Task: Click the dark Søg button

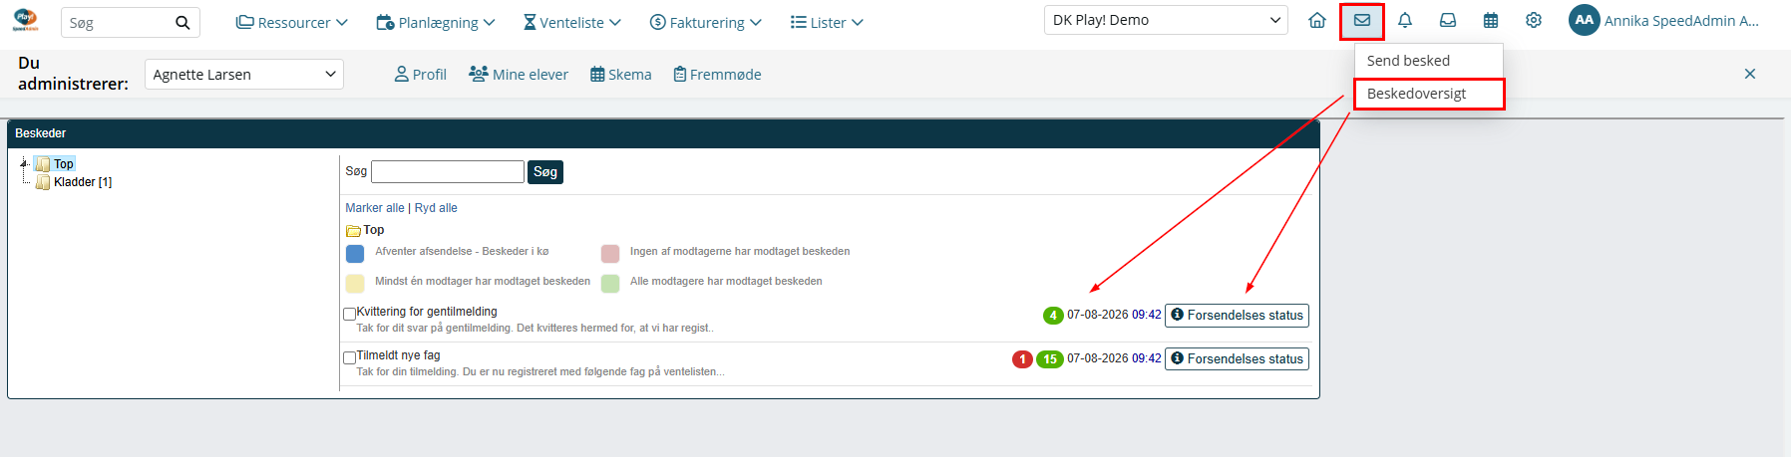Action: [545, 172]
